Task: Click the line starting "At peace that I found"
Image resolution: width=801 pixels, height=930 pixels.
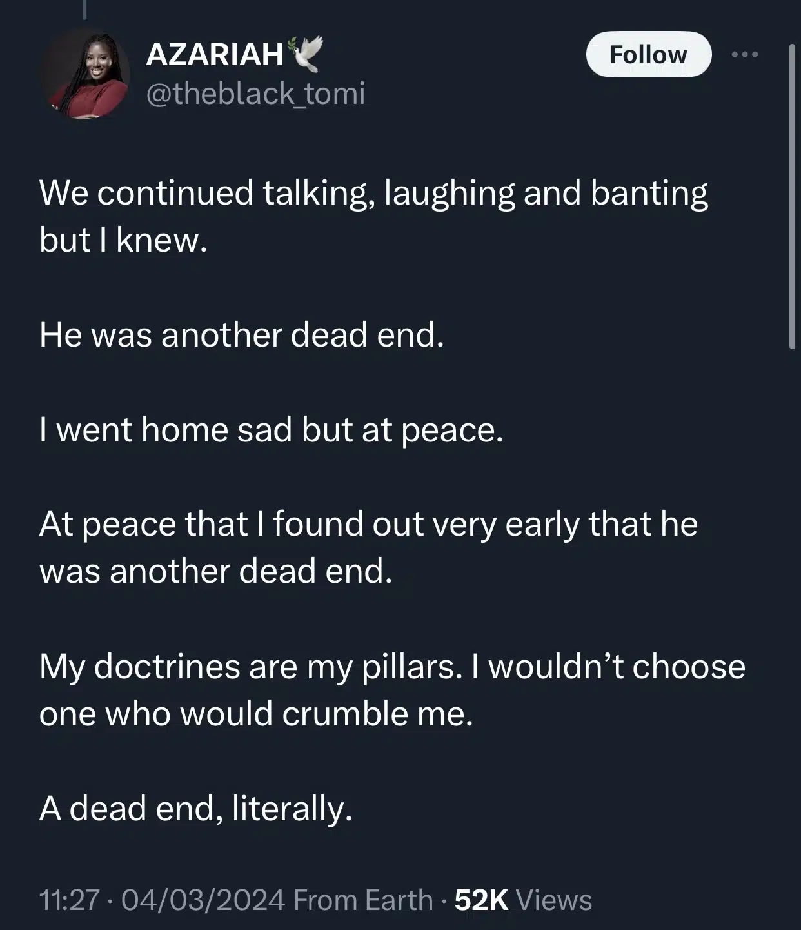Action: pos(368,524)
